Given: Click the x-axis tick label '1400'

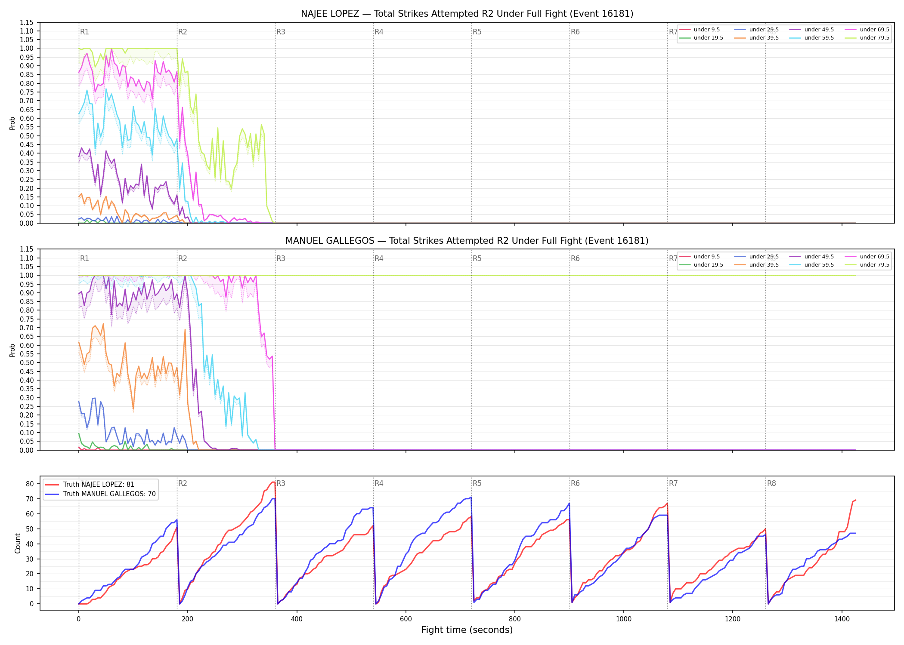Looking at the screenshot, I should click(x=842, y=619).
